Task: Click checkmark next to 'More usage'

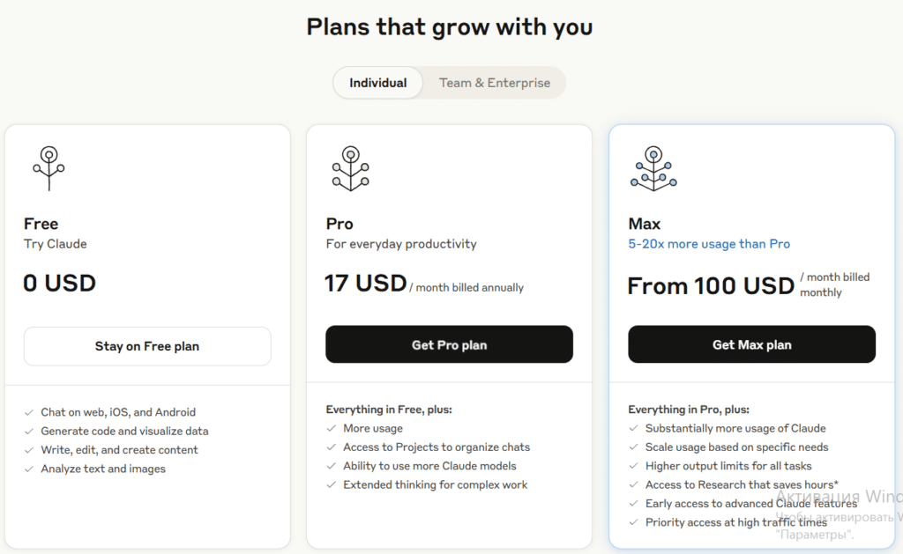Action: coord(332,429)
